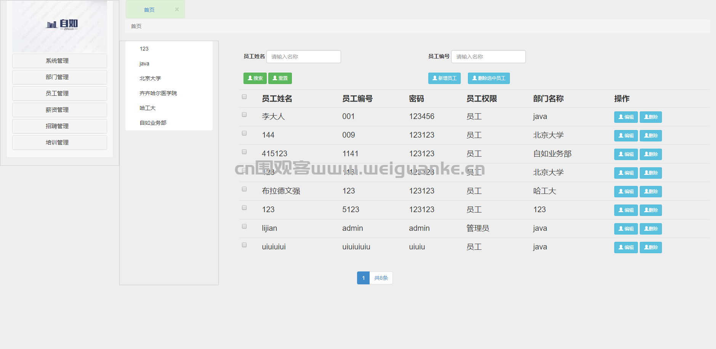716x349 pixels.
Task: Click the 删除选中员工 button
Action: 489,78
